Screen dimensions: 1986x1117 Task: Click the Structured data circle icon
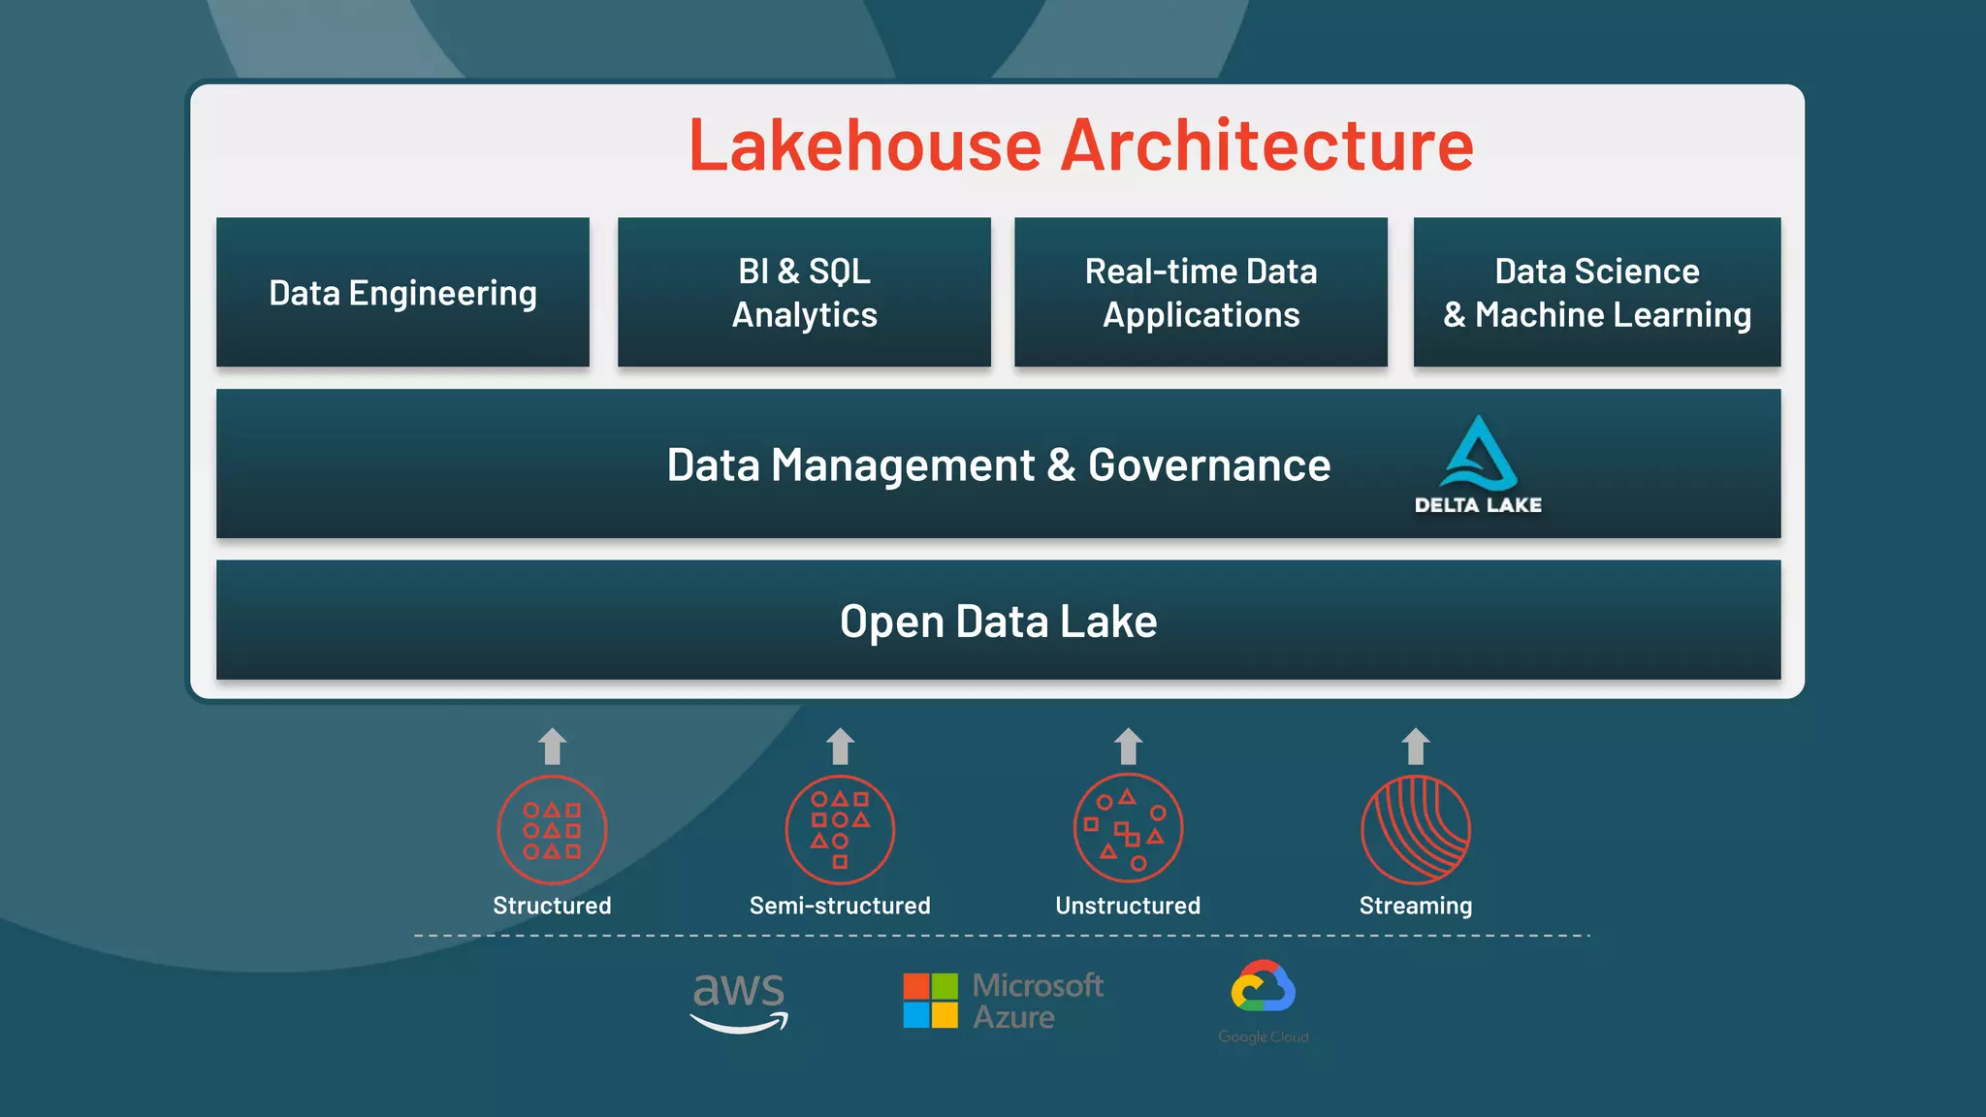click(552, 829)
